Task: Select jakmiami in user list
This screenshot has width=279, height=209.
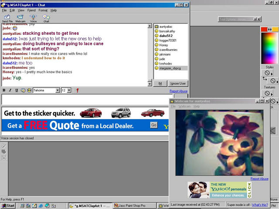Action: pos(165,54)
